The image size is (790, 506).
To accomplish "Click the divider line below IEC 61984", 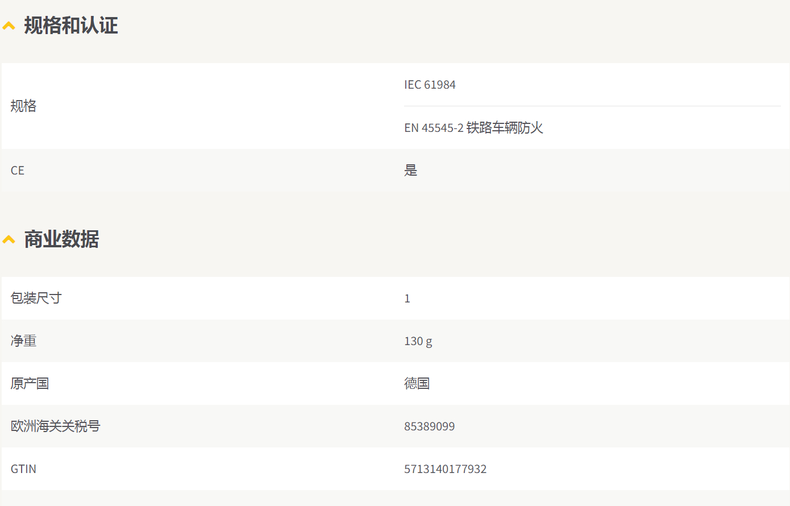I will 593,106.
